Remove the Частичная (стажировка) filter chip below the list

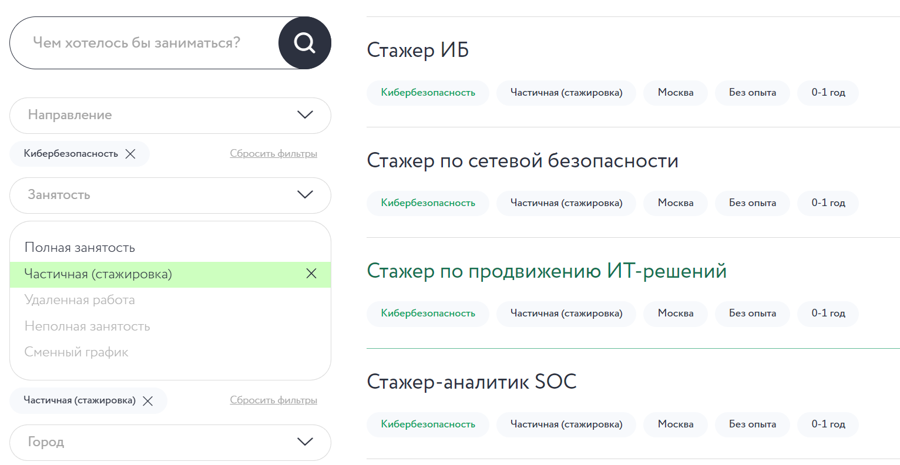[148, 401]
